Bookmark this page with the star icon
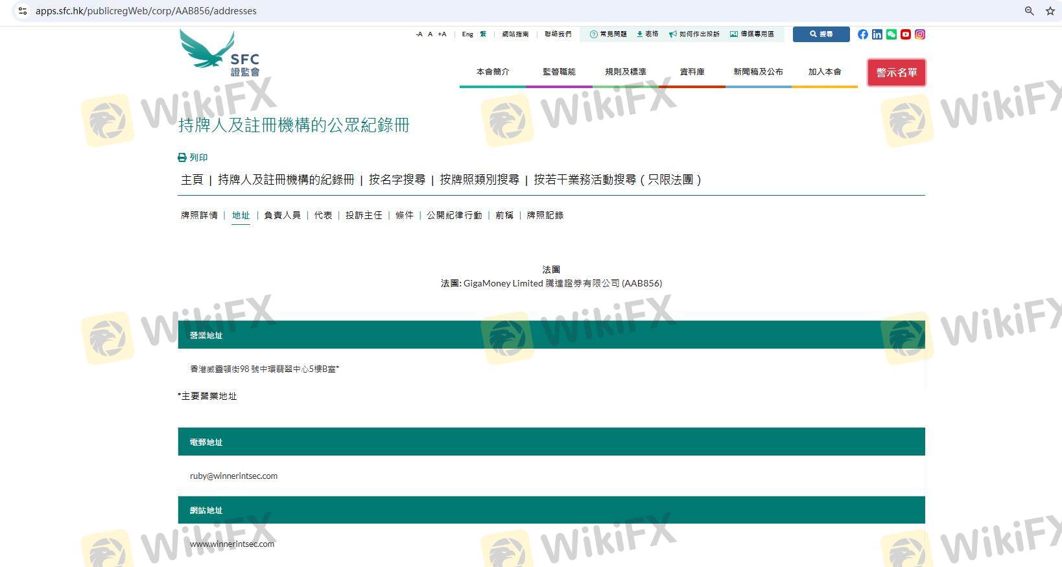The height and width of the screenshot is (567, 1062). tap(1050, 11)
